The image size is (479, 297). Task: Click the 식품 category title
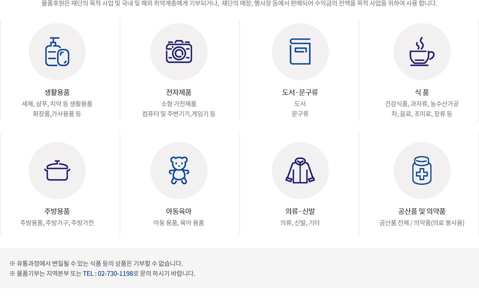coord(422,92)
